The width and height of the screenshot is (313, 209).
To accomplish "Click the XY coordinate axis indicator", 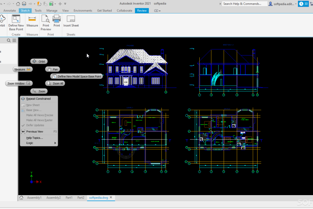I will [x=35, y=178].
